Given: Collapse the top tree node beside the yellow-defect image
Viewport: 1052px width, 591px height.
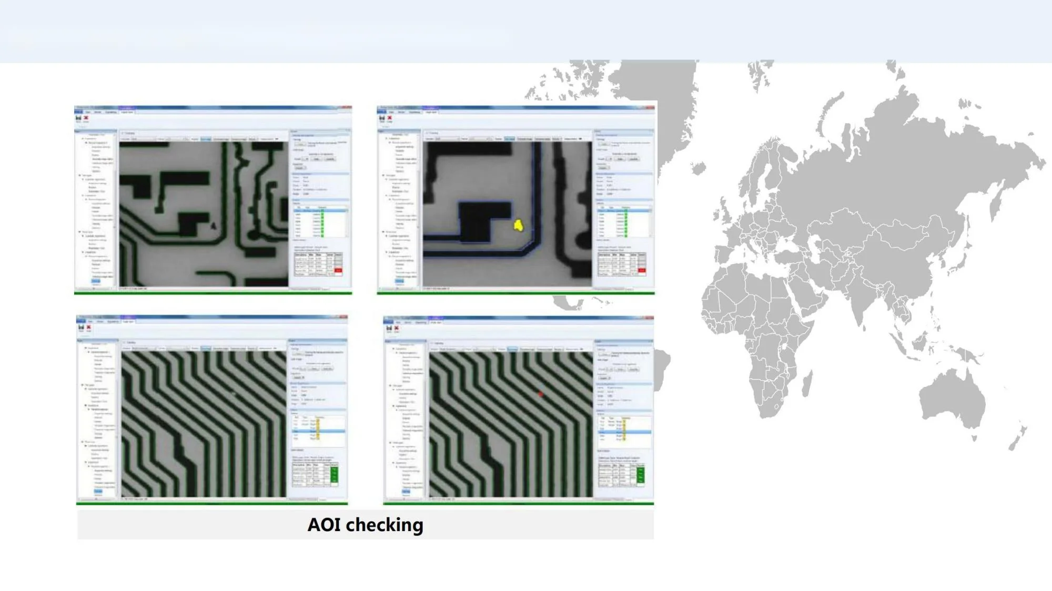Looking at the screenshot, I should (386, 138).
